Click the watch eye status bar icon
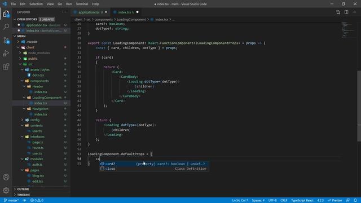The width and height of the screenshot is (361, 203). [24, 201]
